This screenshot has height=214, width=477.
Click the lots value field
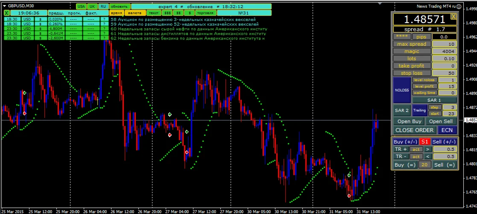pos(445,59)
